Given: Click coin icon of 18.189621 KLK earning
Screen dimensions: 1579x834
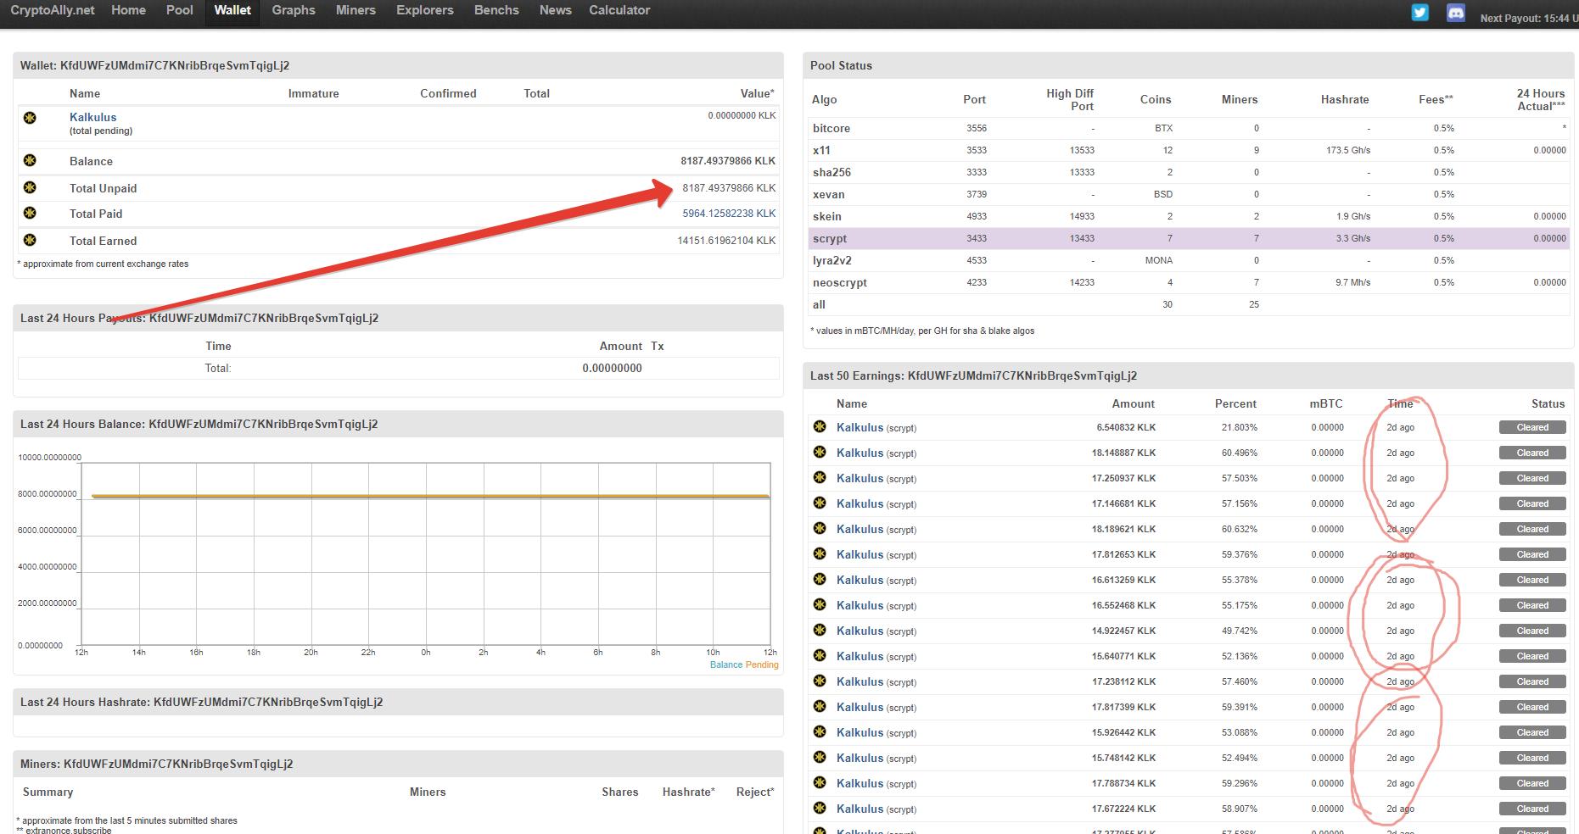Looking at the screenshot, I should tap(820, 528).
